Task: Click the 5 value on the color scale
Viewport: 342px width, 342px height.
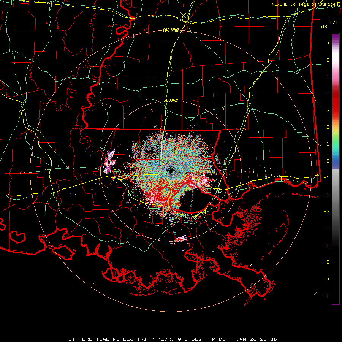Action: click(x=328, y=76)
